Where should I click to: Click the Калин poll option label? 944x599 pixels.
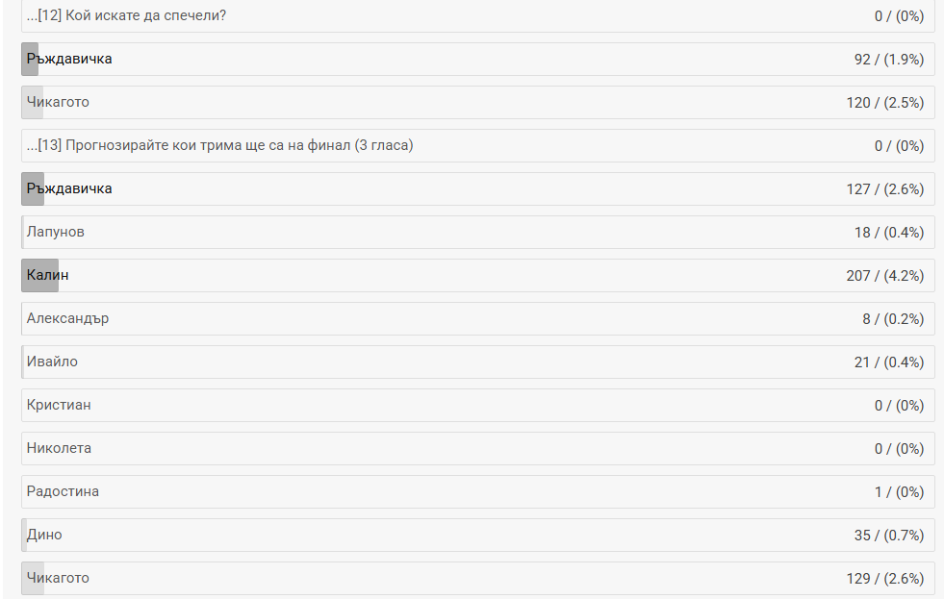tap(48, 276)
